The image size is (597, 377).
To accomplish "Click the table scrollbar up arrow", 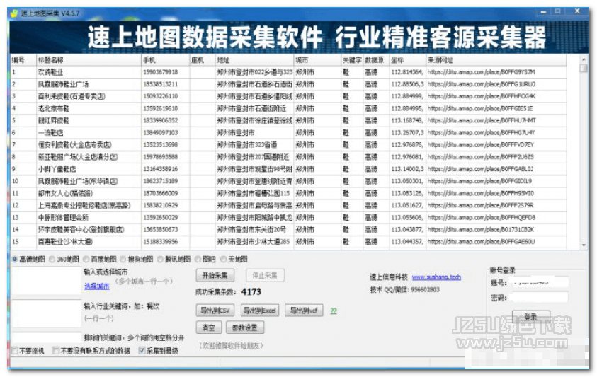I will (x=584, y=59).
